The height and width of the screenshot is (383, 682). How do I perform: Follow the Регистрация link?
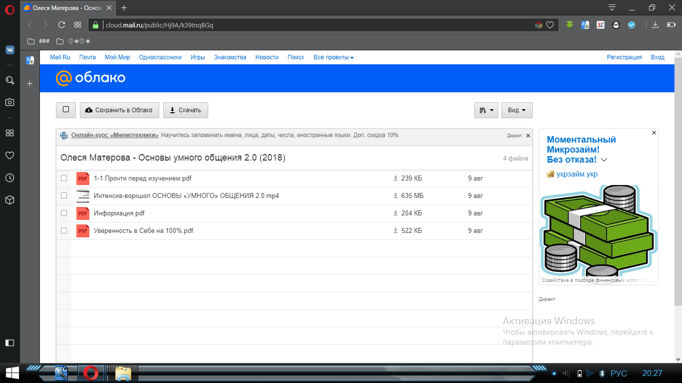point(625,57)
